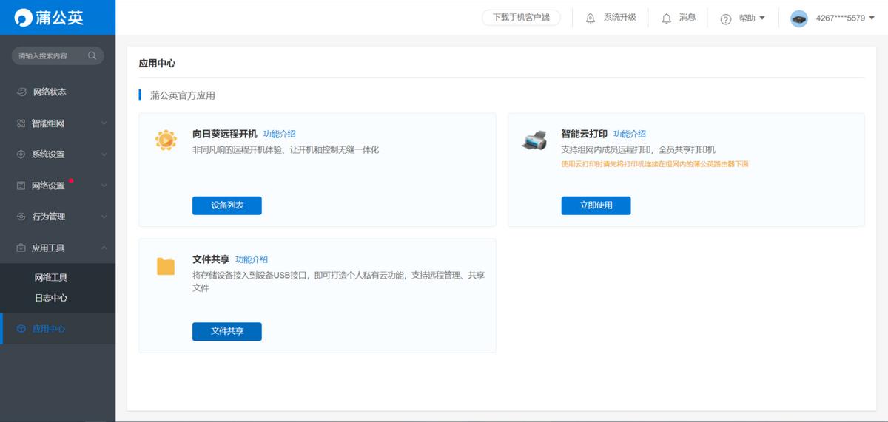Click the 应用中心 page heading
Viewport: 888px width, 422px height.
pyautogui.click(x=157, y=64)
